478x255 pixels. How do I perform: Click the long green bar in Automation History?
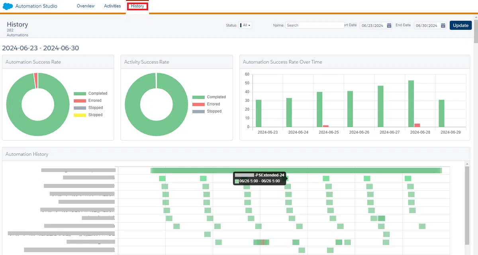[296, 170]
